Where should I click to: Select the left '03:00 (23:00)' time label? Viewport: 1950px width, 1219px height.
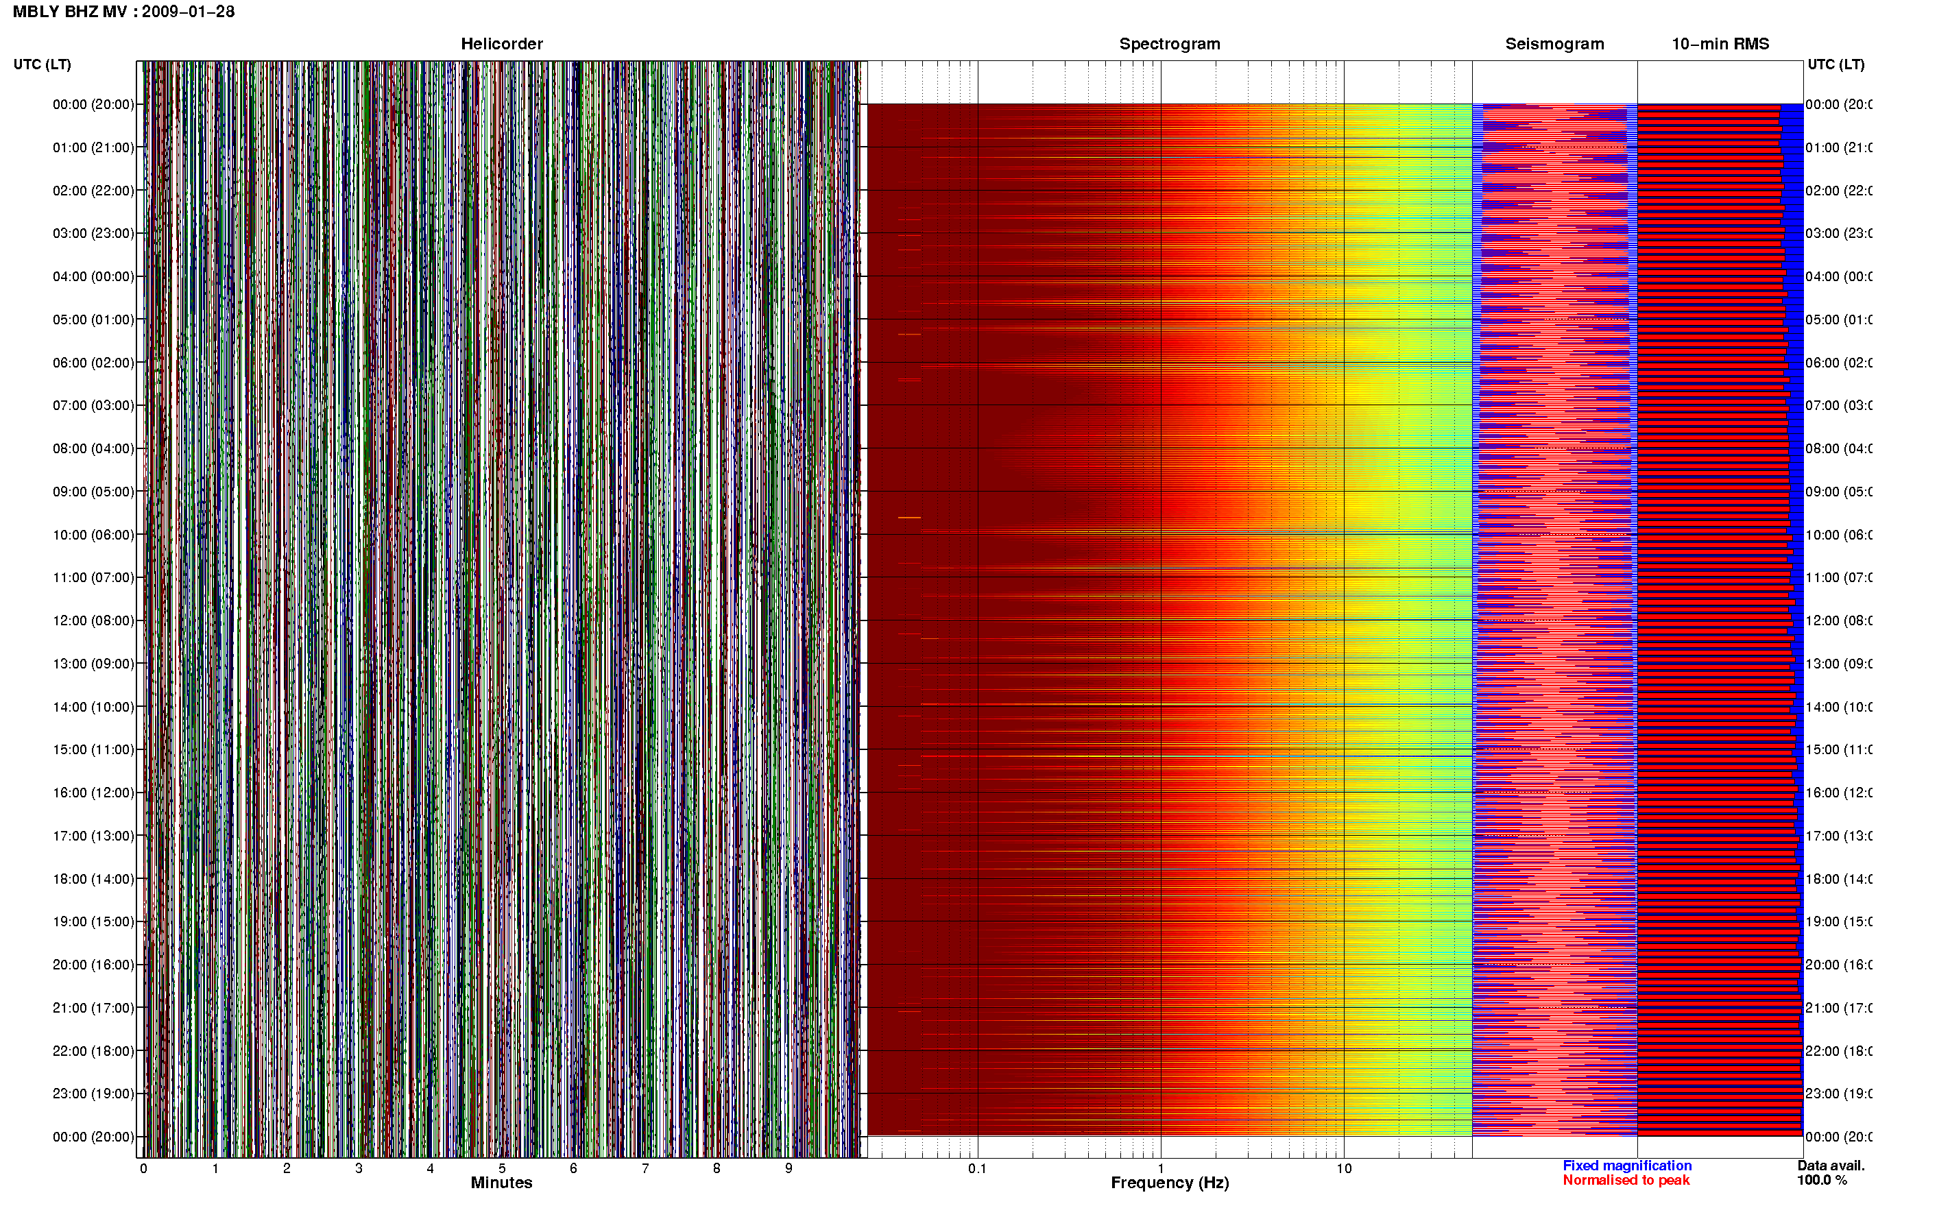93,234
